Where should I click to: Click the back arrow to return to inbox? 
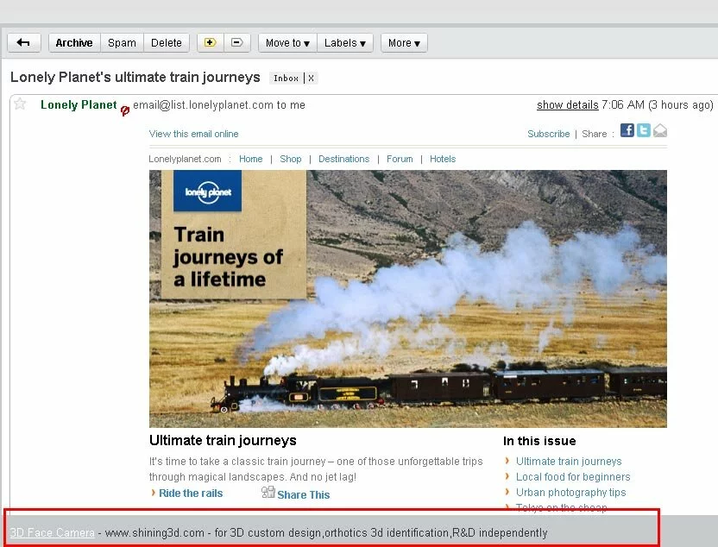point(23,42)
